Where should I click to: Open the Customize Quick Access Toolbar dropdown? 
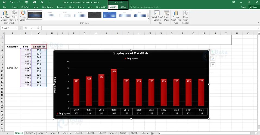50,2
